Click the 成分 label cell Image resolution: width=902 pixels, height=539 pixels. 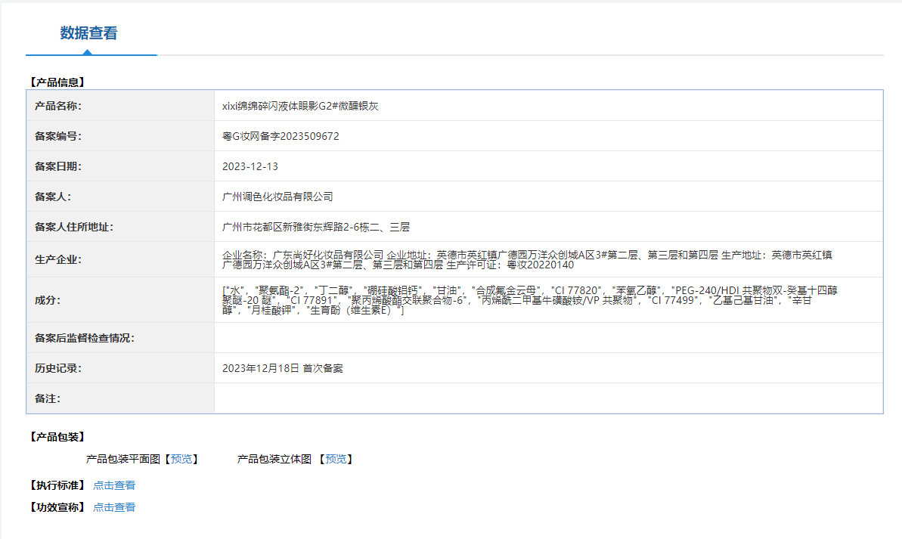120,300
